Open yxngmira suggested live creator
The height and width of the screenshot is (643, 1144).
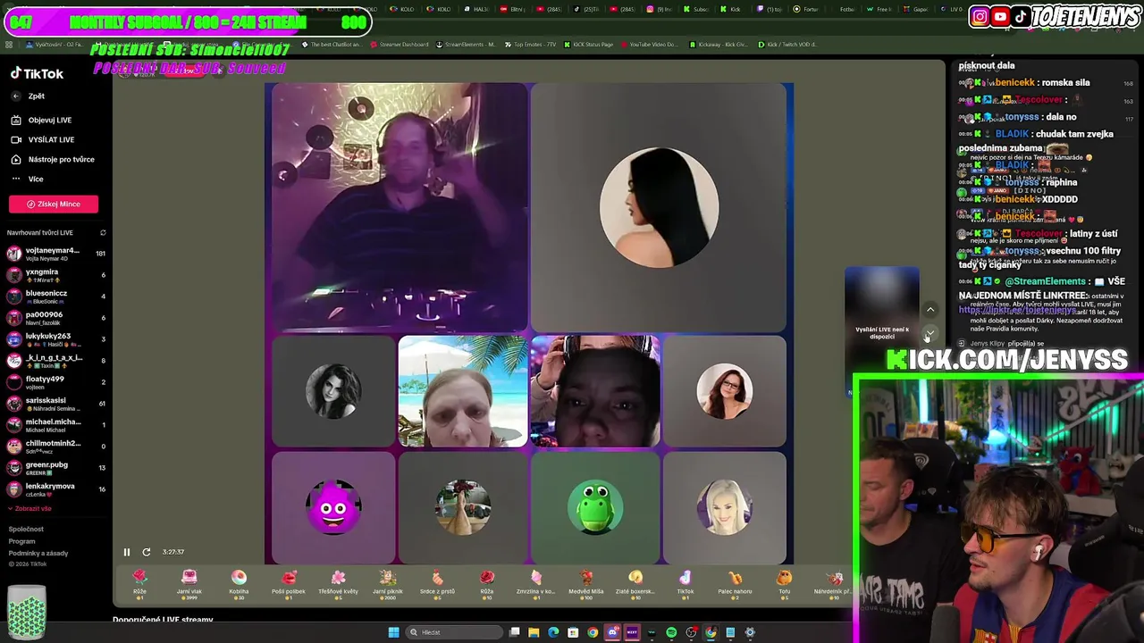coord(55,275)
